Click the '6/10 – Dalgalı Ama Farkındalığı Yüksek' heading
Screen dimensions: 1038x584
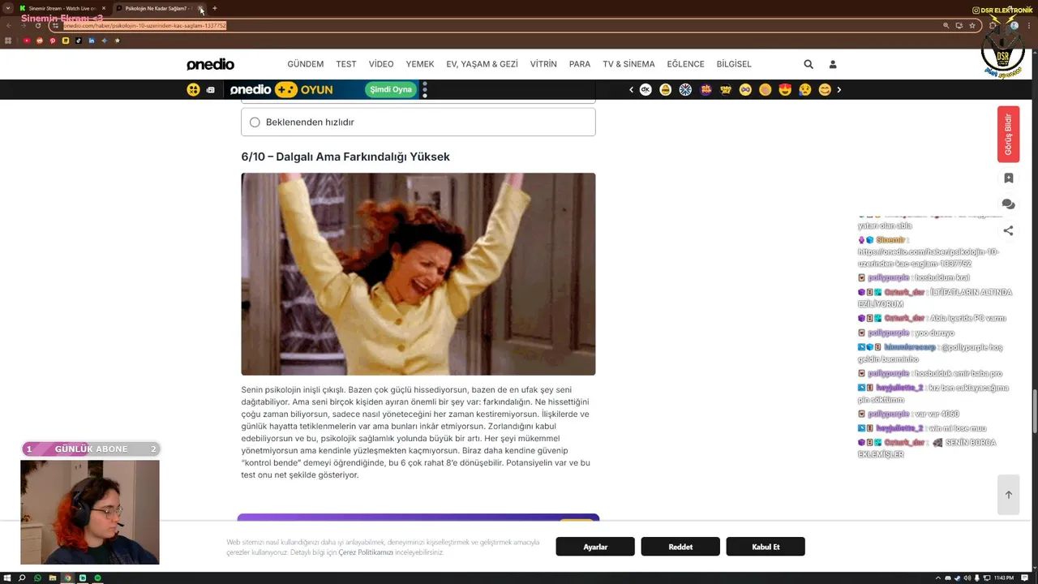[345, 157]
